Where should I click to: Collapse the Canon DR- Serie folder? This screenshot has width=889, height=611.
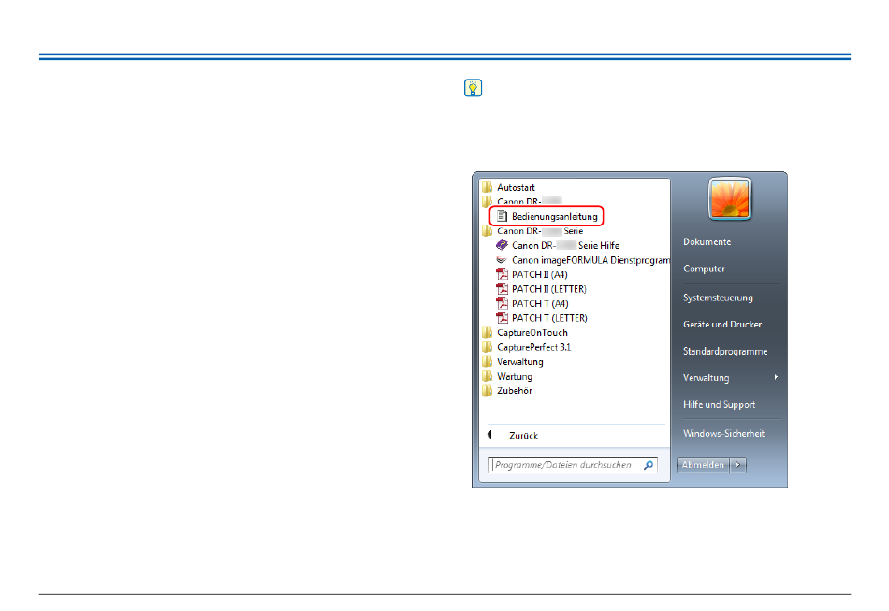[x=540, y=231]
